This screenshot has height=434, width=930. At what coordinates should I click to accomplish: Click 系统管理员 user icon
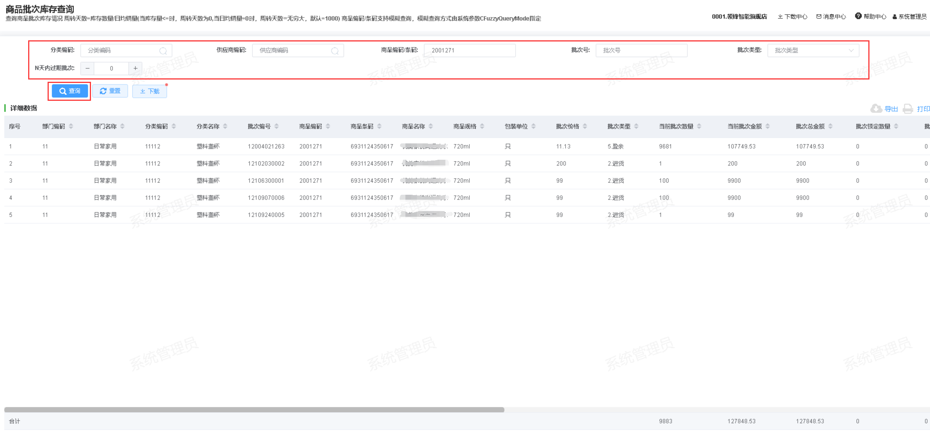pyautogui.click(x=895, y=17)
